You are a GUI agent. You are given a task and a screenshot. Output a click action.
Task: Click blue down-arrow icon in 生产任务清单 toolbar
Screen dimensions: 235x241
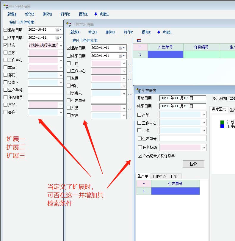click(x=95, y=14)
